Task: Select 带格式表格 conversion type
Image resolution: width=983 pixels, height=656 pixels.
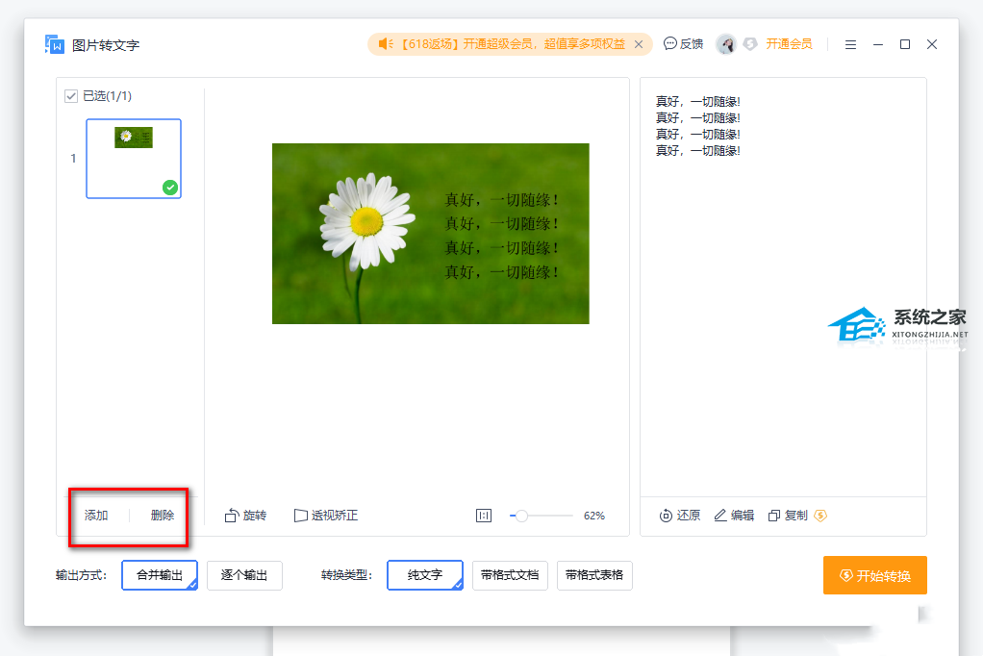Action: point(594,575)
